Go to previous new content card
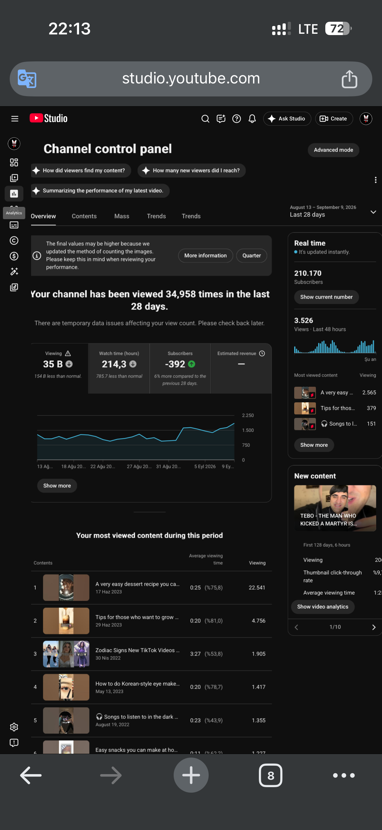382x830 pixels. [x=296, y=627]
